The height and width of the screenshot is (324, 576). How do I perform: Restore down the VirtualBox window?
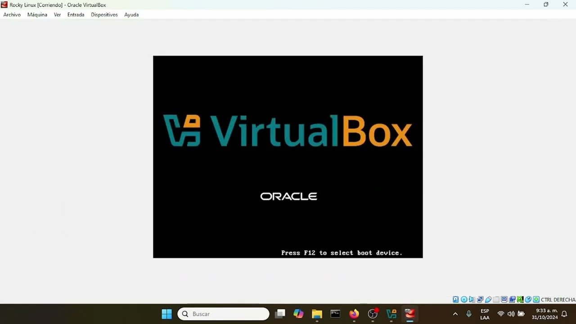546,4
